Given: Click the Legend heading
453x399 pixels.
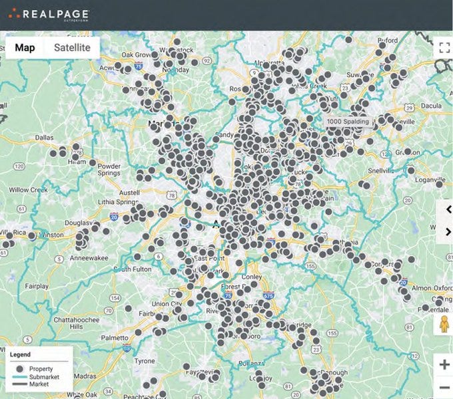Looking at the screenshot, I should [20, 354].
